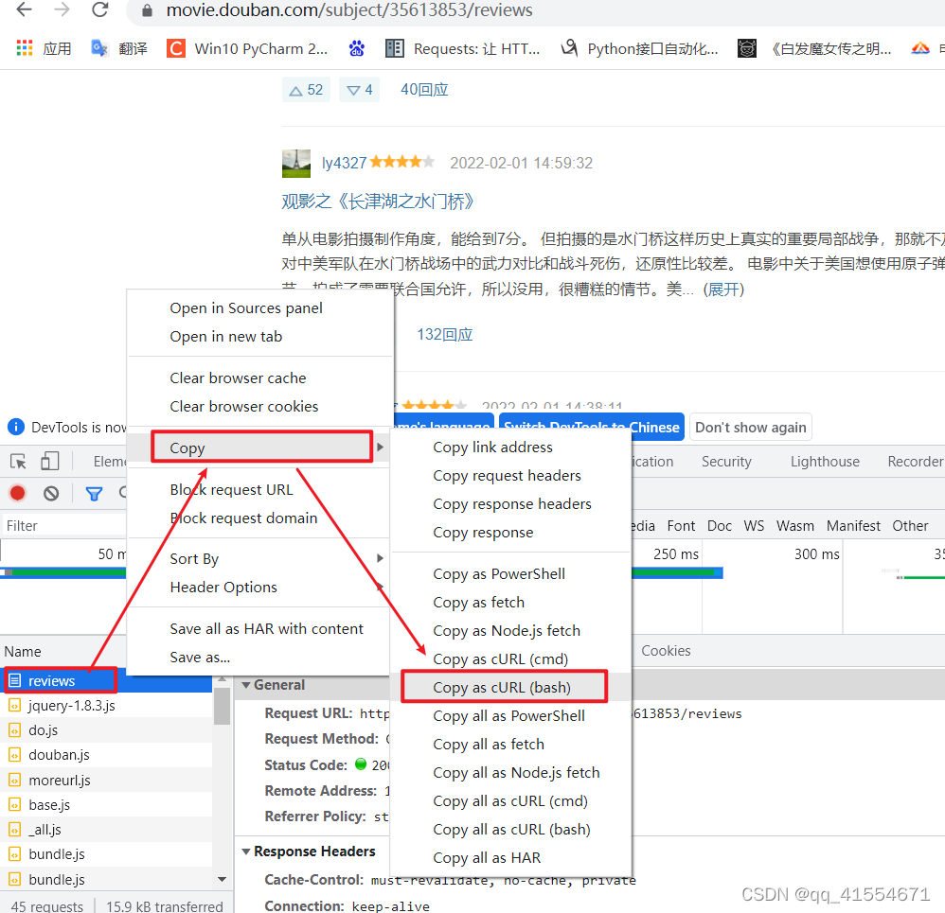
Task: Click ly4327 user avatar thumbnail
Action: 296,164
